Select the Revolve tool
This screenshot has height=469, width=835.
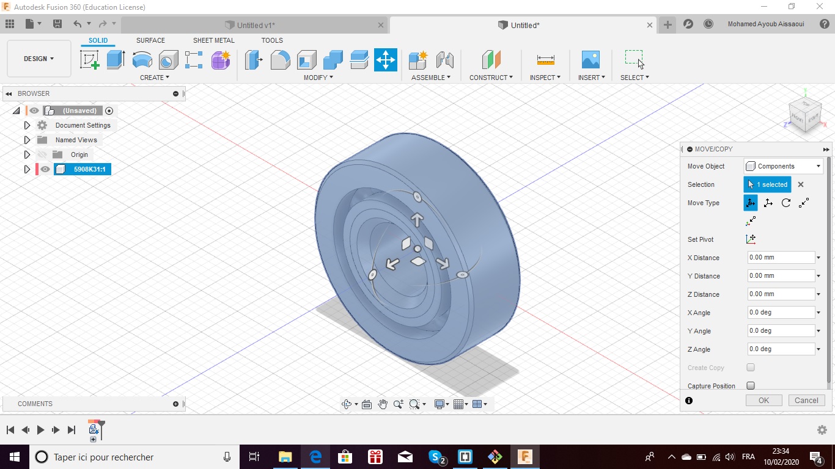pos(142,60)
